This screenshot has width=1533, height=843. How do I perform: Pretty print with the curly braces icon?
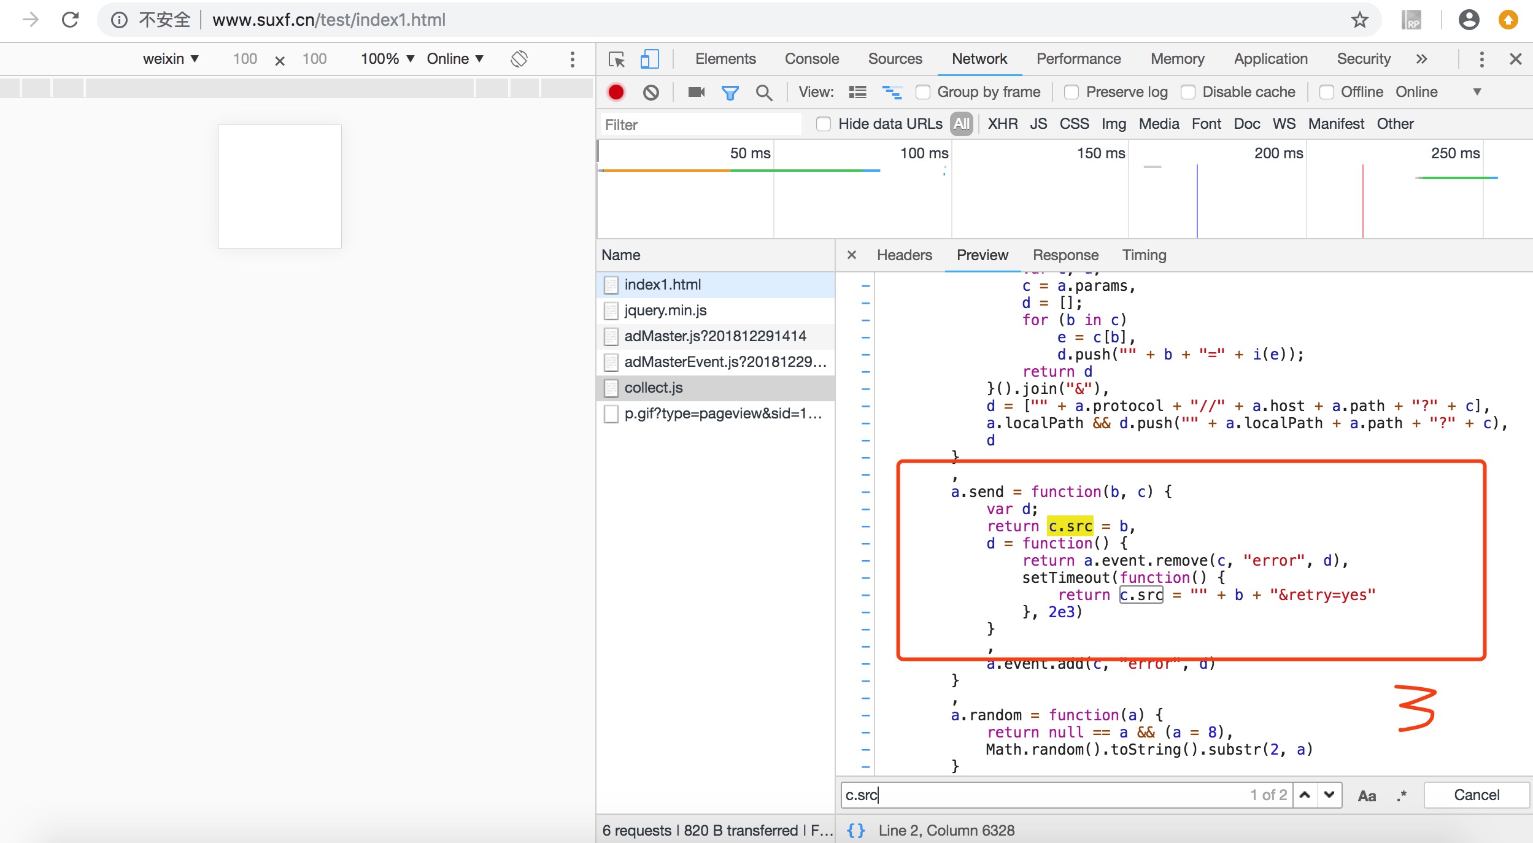[855, 830]
